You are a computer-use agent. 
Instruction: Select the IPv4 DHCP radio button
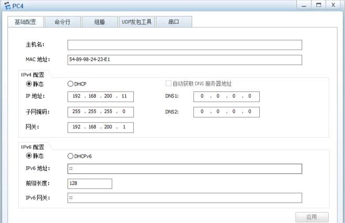70,84
